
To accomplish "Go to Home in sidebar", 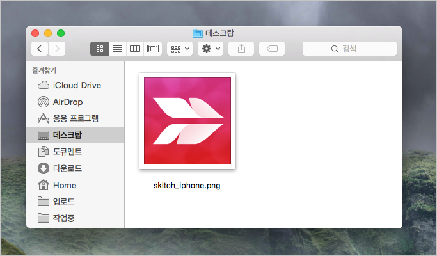I will click(75, 185).
